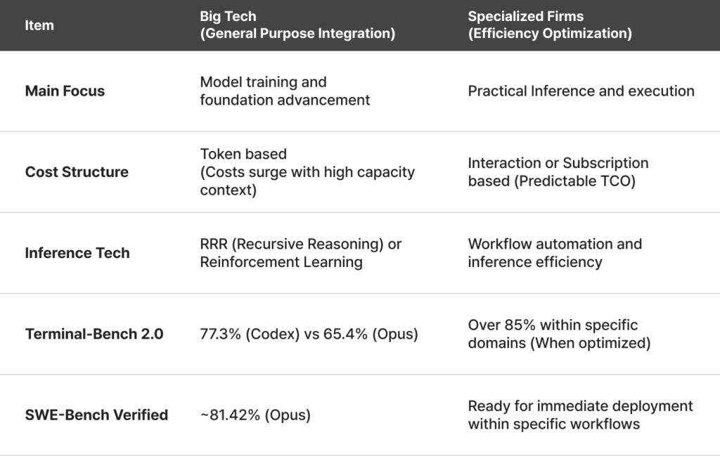Click "Practical Inference and execution" cell
This screenshot has width=720, height=456.
pyautogui.click(x=581, y=91)
